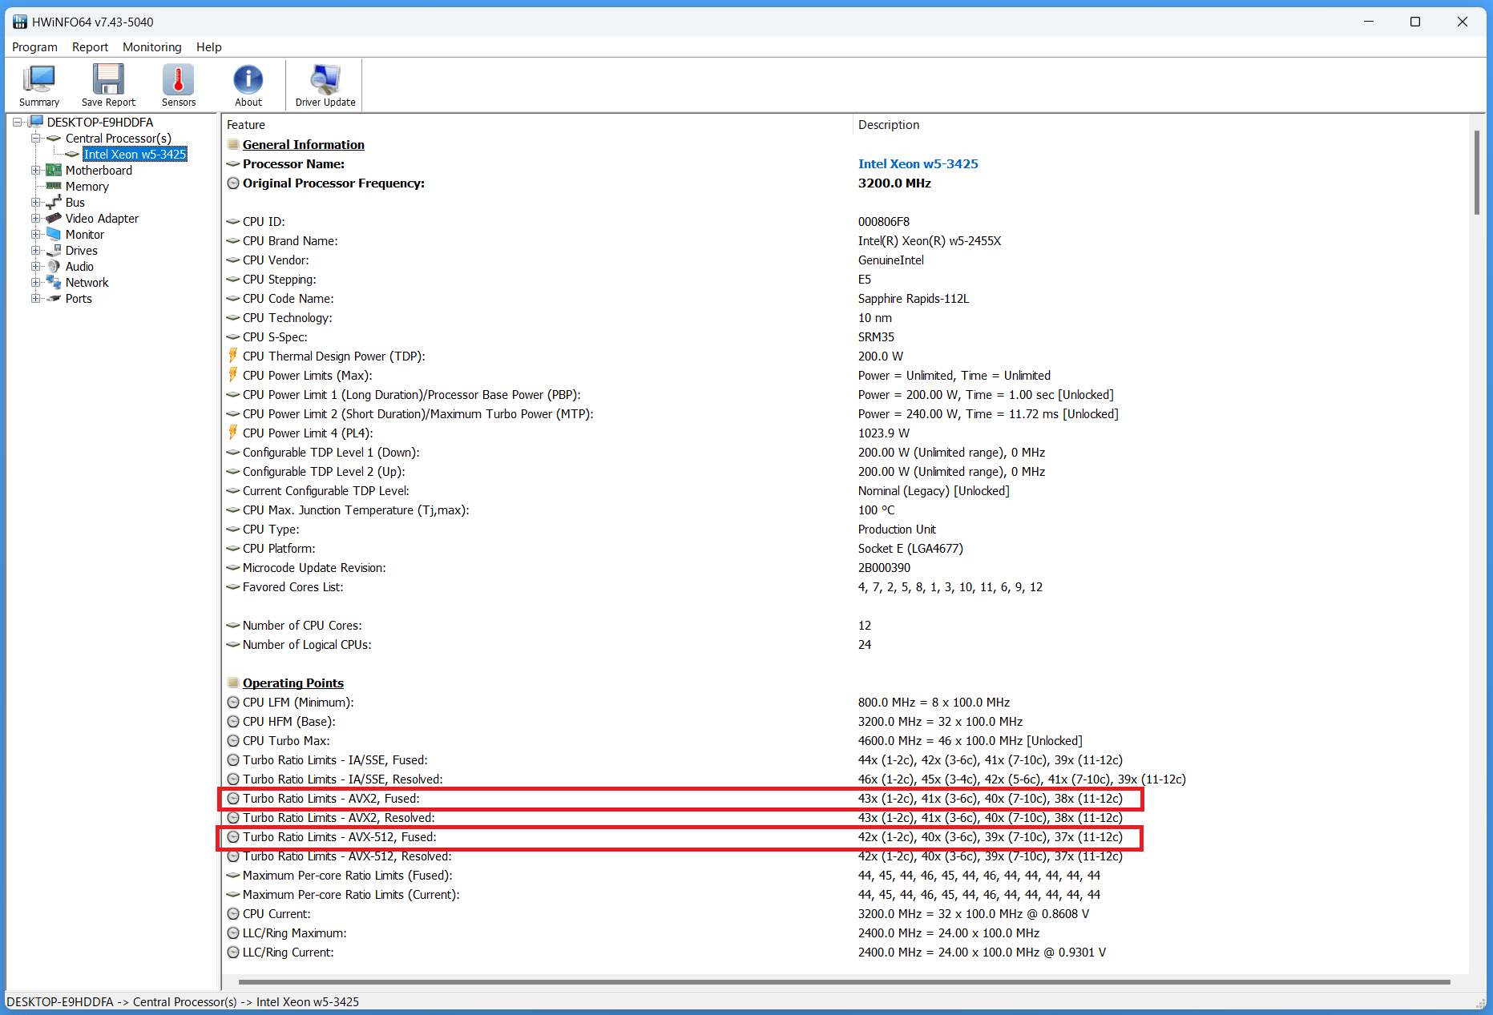
Task: Expand the Ports tree node
Action: (x=35, y=298)
